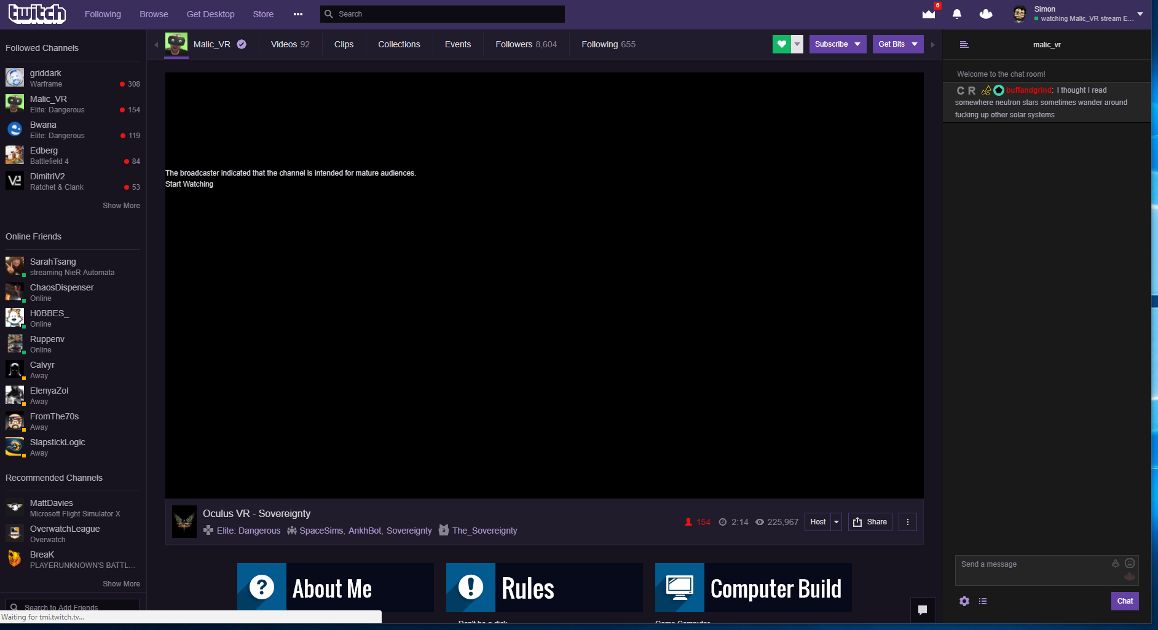
Task: Open the Computer Build panel
Action: point(754,588)
